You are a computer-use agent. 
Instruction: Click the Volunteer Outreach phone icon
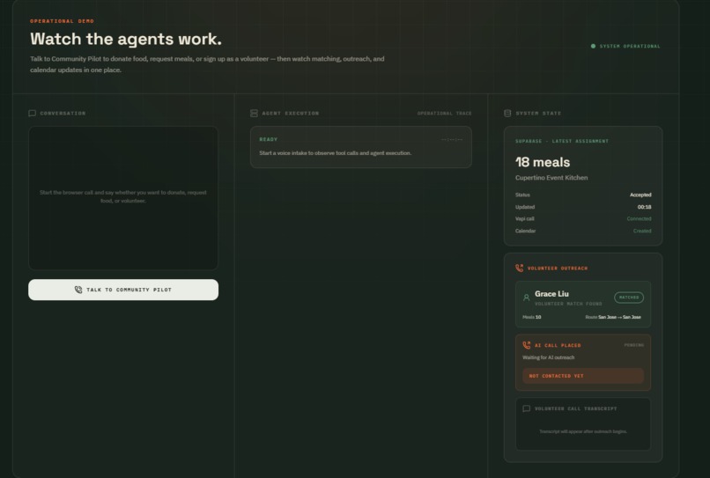[520, 268]
